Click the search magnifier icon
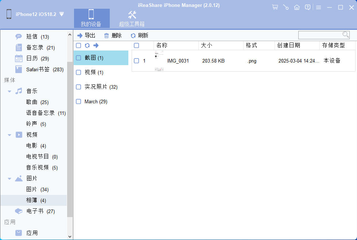Viewport: 357px width, 240px height. [346, 35]
